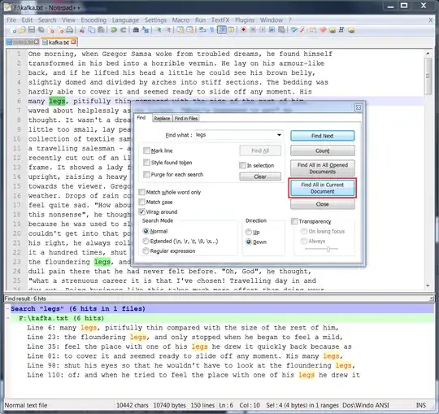Click Find All in All Opened Documents
This screenshot has height=414, width=439.
(x=322, y=168)
